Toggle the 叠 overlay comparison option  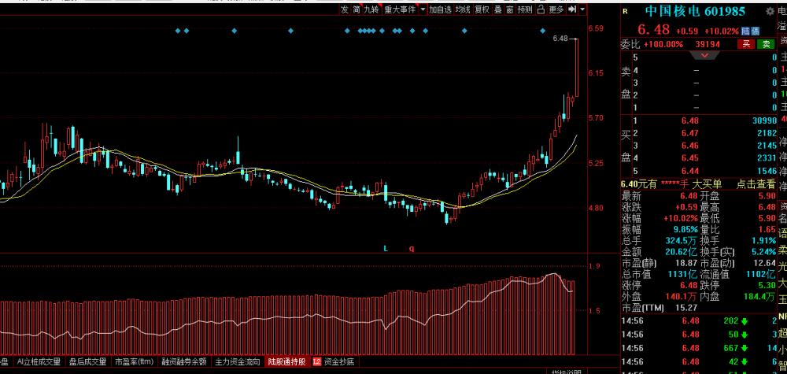pyautogui.click(x=498, y=9)
